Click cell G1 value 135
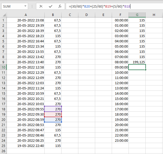The image size is (163, 154). tap(137, 20)
